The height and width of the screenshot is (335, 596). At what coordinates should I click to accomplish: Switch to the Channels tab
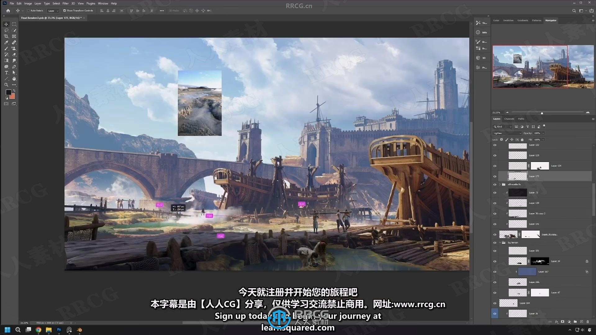coord(509,119)
